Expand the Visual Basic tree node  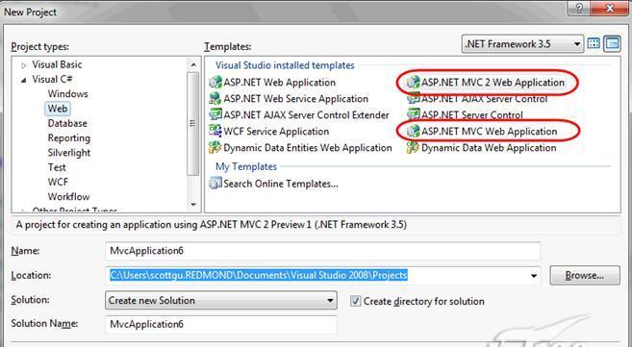[23, 65]
